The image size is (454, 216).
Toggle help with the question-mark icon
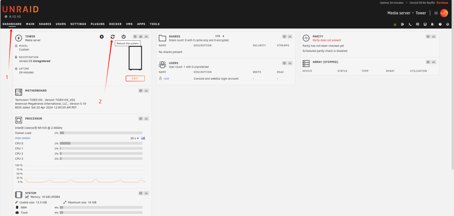tap(440, 24)
